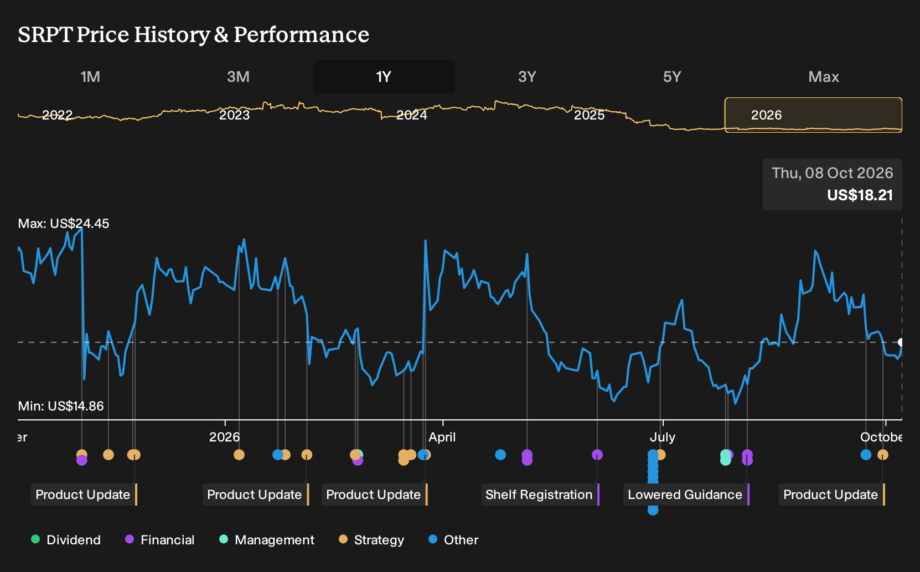Click the active 1Y tab
Screen dimensions: 920x572
pyautogui.click(x=384, y=76)
